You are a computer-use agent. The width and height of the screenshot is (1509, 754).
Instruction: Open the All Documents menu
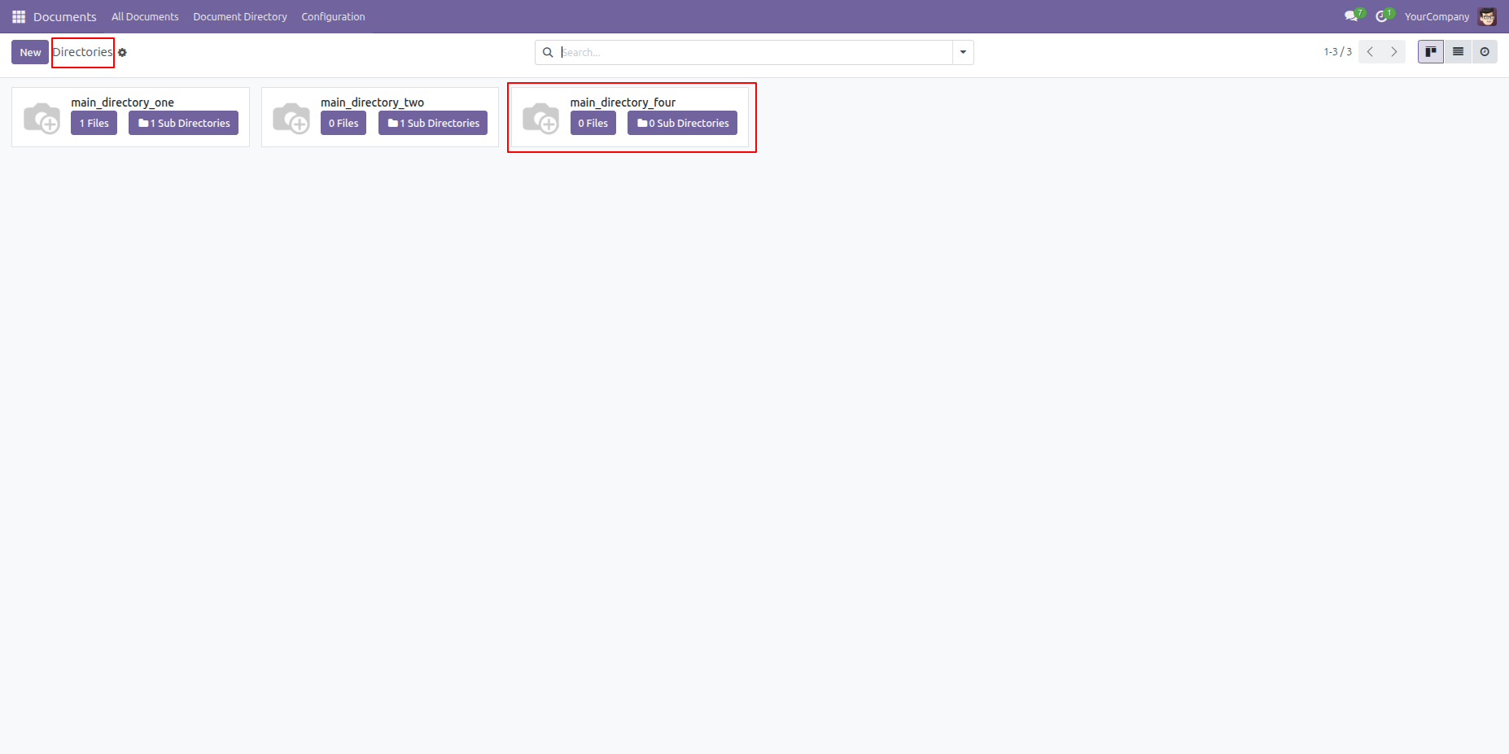[145, 16]
